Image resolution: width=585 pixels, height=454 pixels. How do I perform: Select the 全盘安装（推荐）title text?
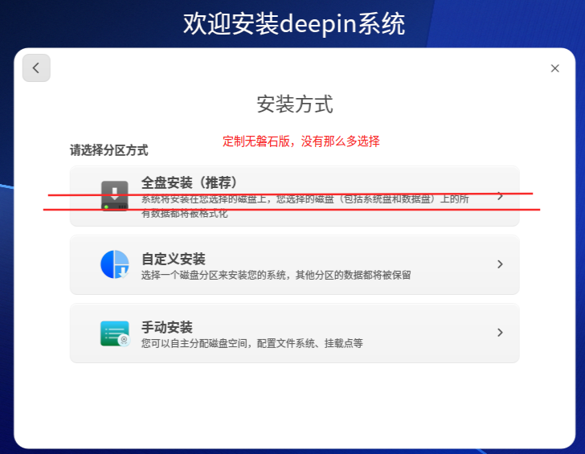click(189, 182)
